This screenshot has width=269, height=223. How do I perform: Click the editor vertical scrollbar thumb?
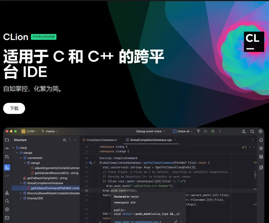pos(255,175)
